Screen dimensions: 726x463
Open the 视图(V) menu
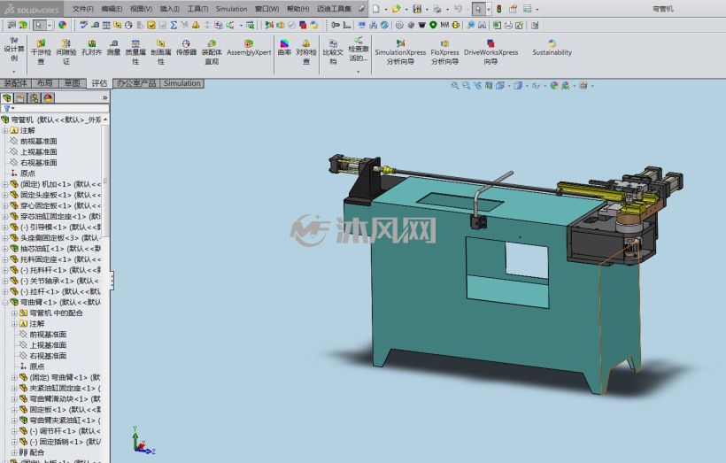pyautogui.click(x=141, y=9)
